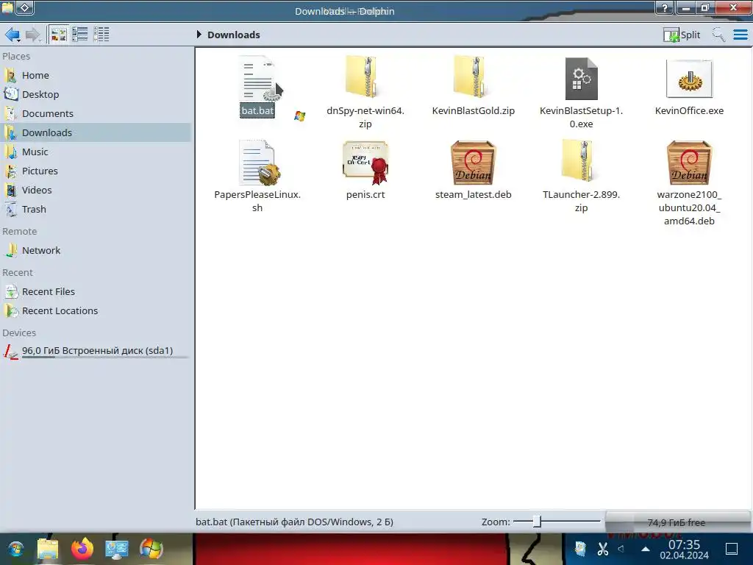753x565 pixels.
Task: Adjust the Zoom slider handle
Action: pos(537,522)
